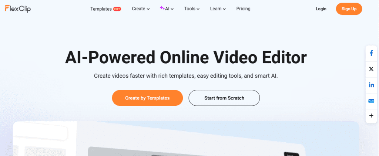Share page via email envelope icon
Image resolution: width=379 pixels, height=156 pixels.
[371, 101]
